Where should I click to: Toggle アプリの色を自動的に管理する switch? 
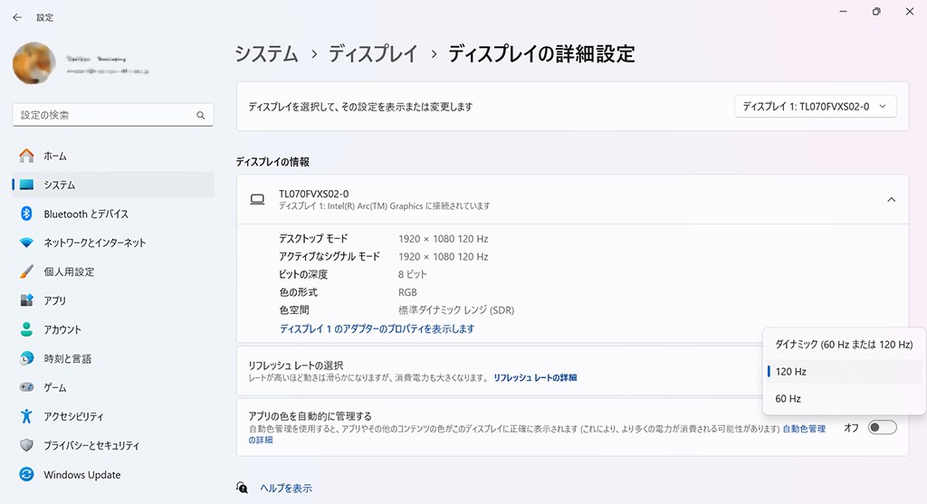(x=881, y=427)
